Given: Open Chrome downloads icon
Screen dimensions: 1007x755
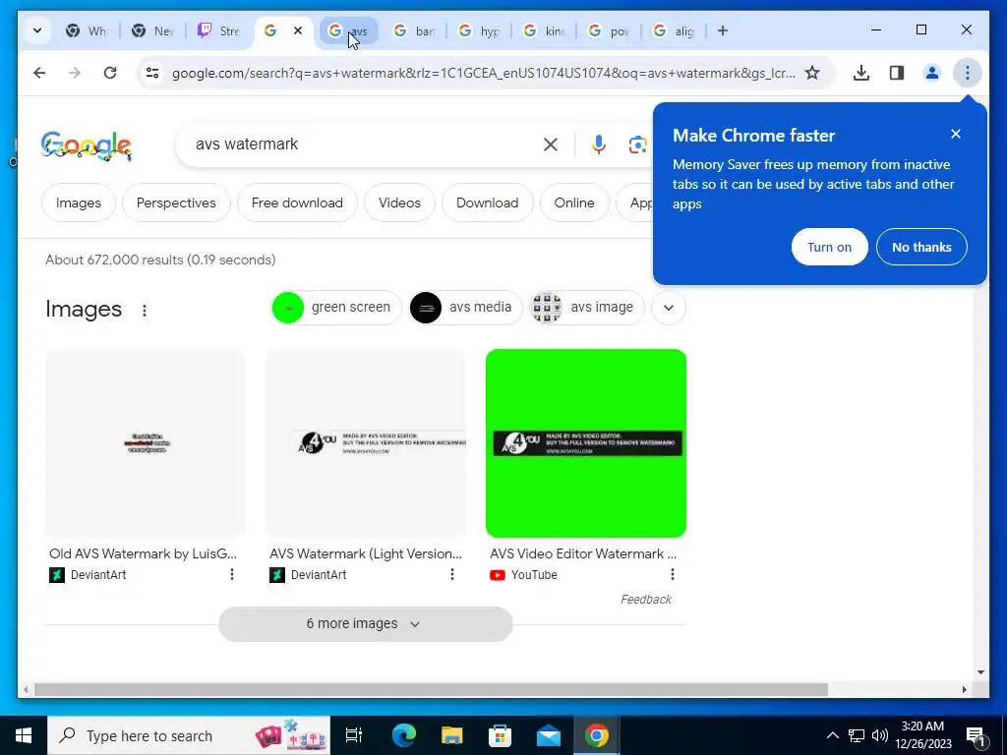Looking at the screenshot, I should 861,73.
